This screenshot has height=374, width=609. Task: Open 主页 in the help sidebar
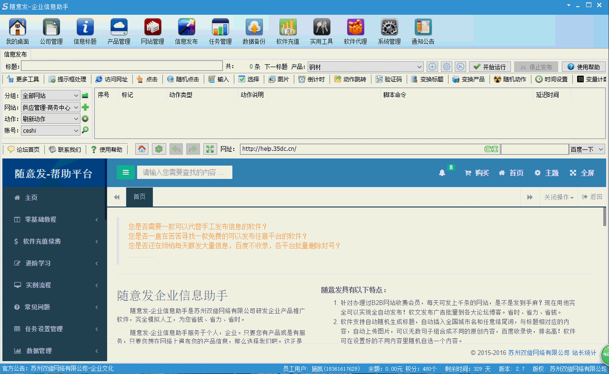click(x=55, y=197)
